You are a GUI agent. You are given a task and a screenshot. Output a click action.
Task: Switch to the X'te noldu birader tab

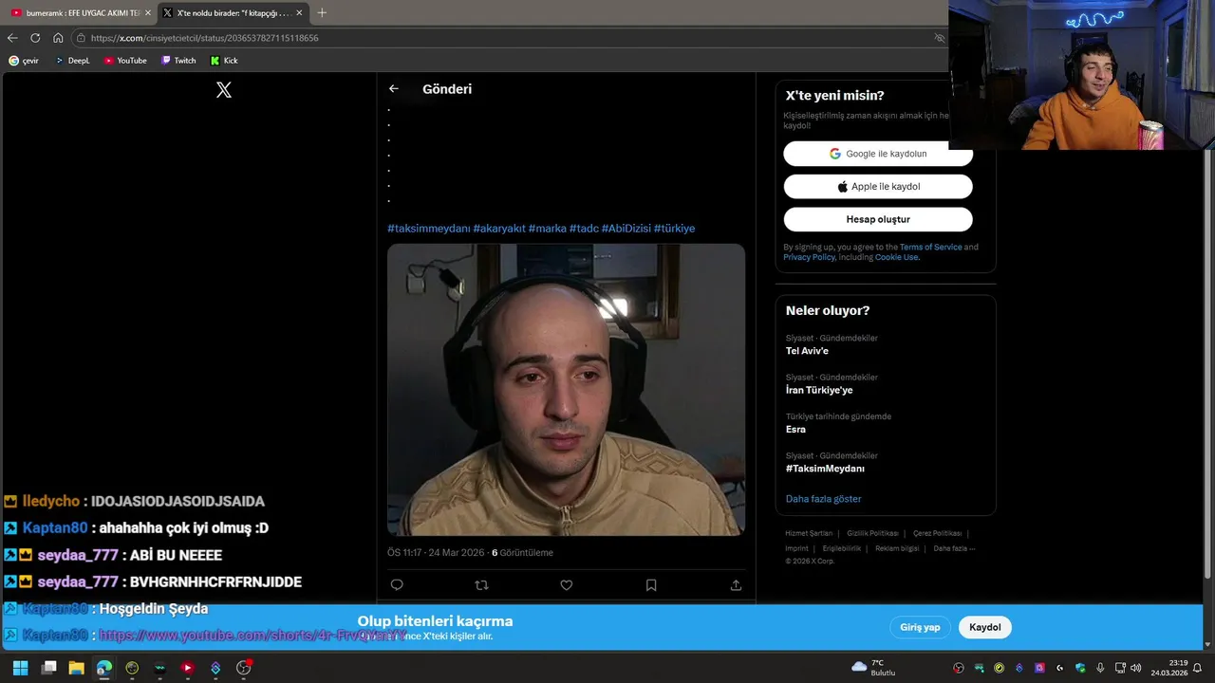pos(233,13)
